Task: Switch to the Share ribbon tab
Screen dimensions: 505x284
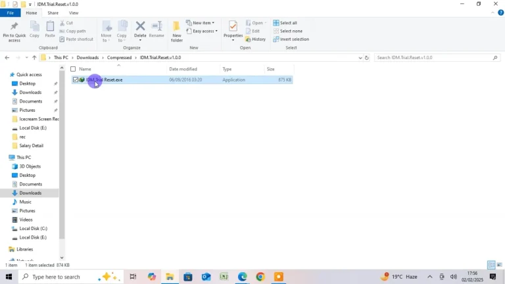Action: coord(53,13)
